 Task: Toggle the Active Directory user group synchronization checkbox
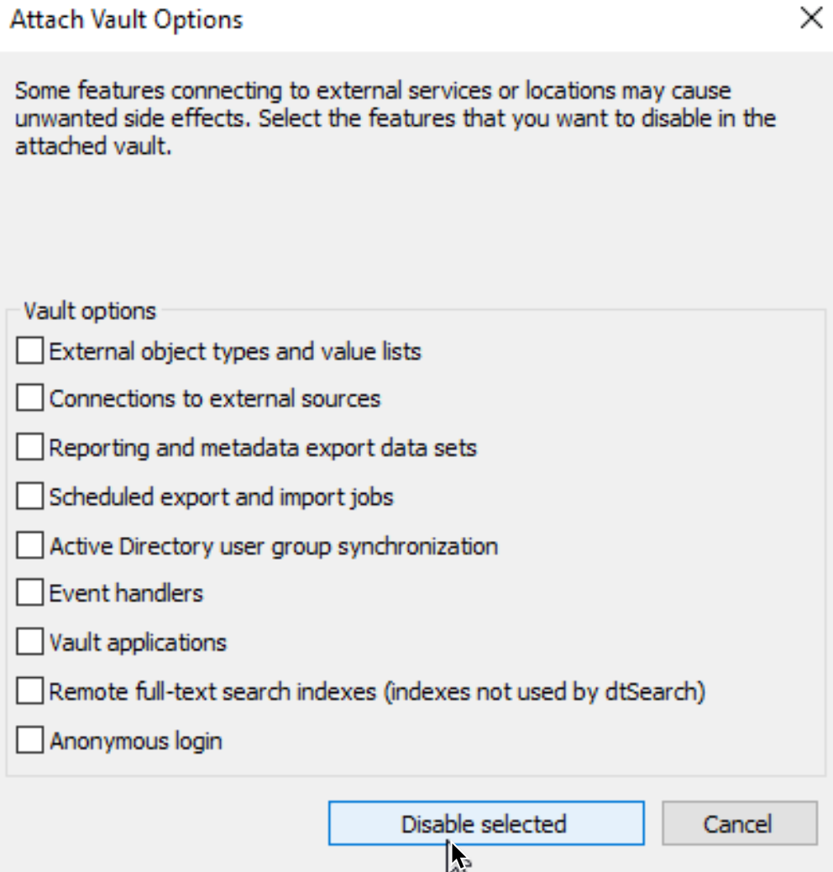pos(30,545)
